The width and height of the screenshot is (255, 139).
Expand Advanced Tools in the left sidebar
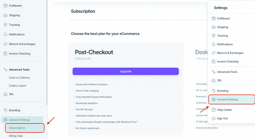click(x=19, y=69)
